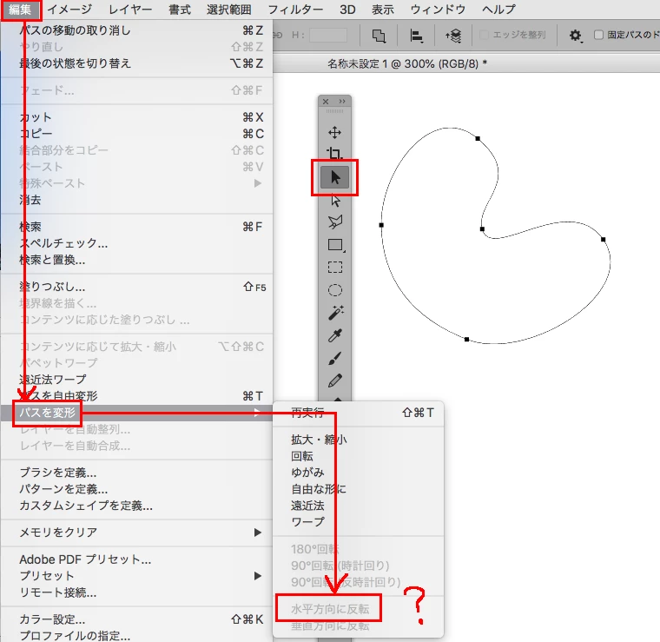The height and width of the screenshot is (642, 660).
Task: Choose 拡大・縮小 in the transform submenu
Action: pos(358,440)
